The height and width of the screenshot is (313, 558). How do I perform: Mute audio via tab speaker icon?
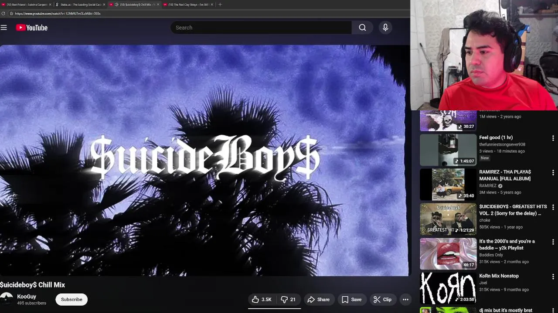click(x=116, y=4)
